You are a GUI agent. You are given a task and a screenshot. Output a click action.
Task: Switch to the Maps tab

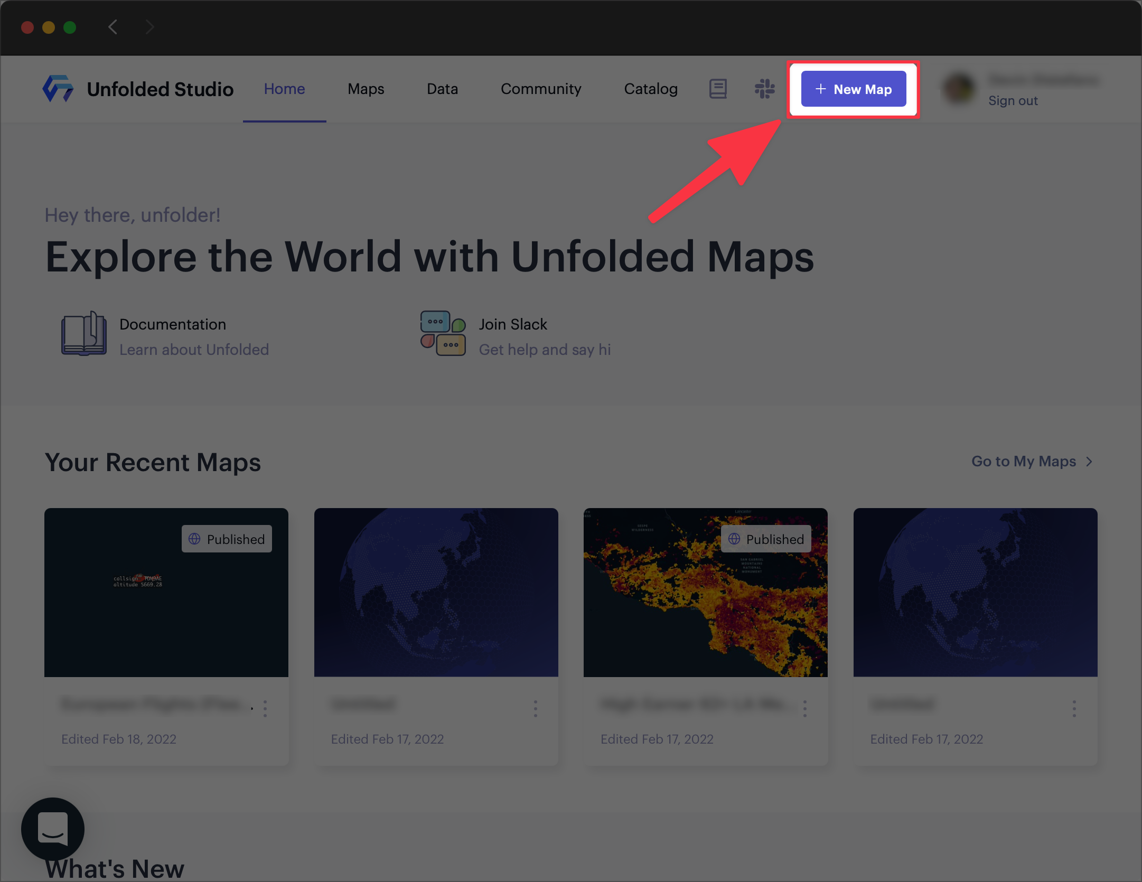click(x=366, y=89)
